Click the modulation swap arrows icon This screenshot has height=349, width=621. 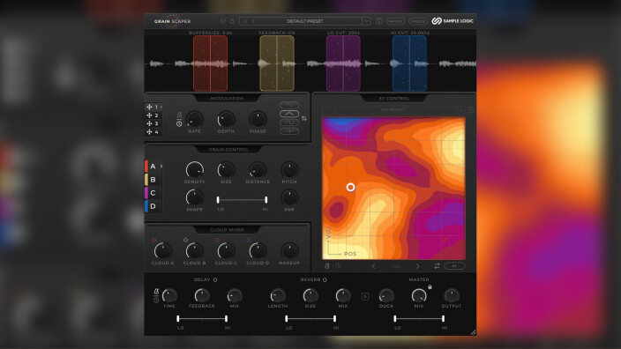(x=304, y=118)
